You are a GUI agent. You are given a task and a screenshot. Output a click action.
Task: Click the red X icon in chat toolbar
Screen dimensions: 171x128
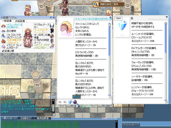pyautogui.click(x=104, y=118)
